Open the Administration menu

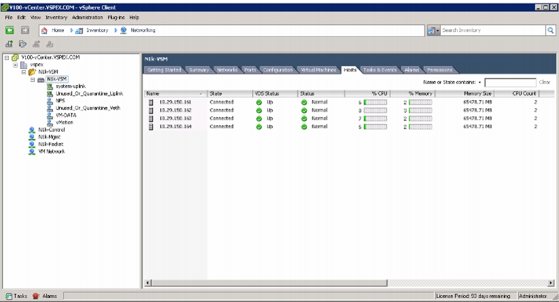88,17
